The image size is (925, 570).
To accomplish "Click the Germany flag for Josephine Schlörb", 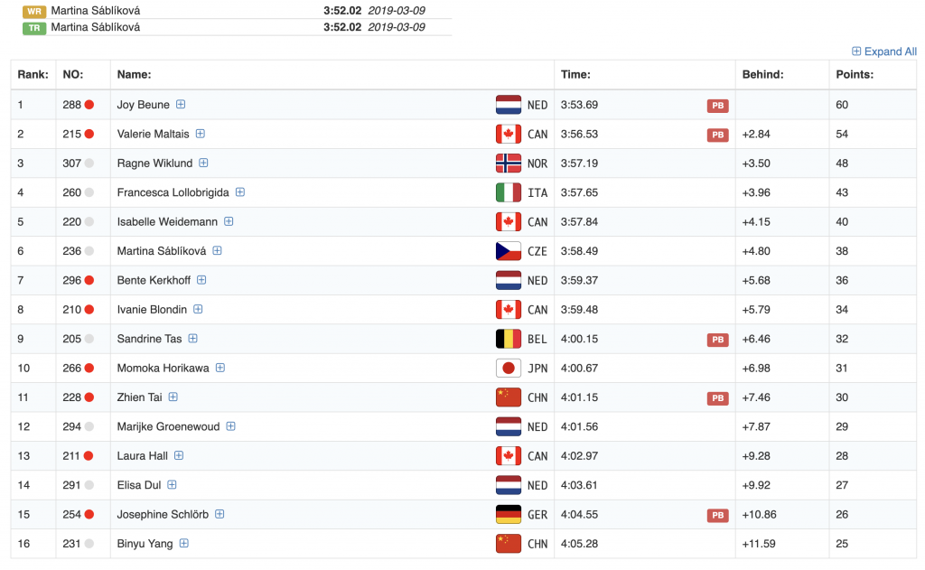I will [x=509, y=515].
